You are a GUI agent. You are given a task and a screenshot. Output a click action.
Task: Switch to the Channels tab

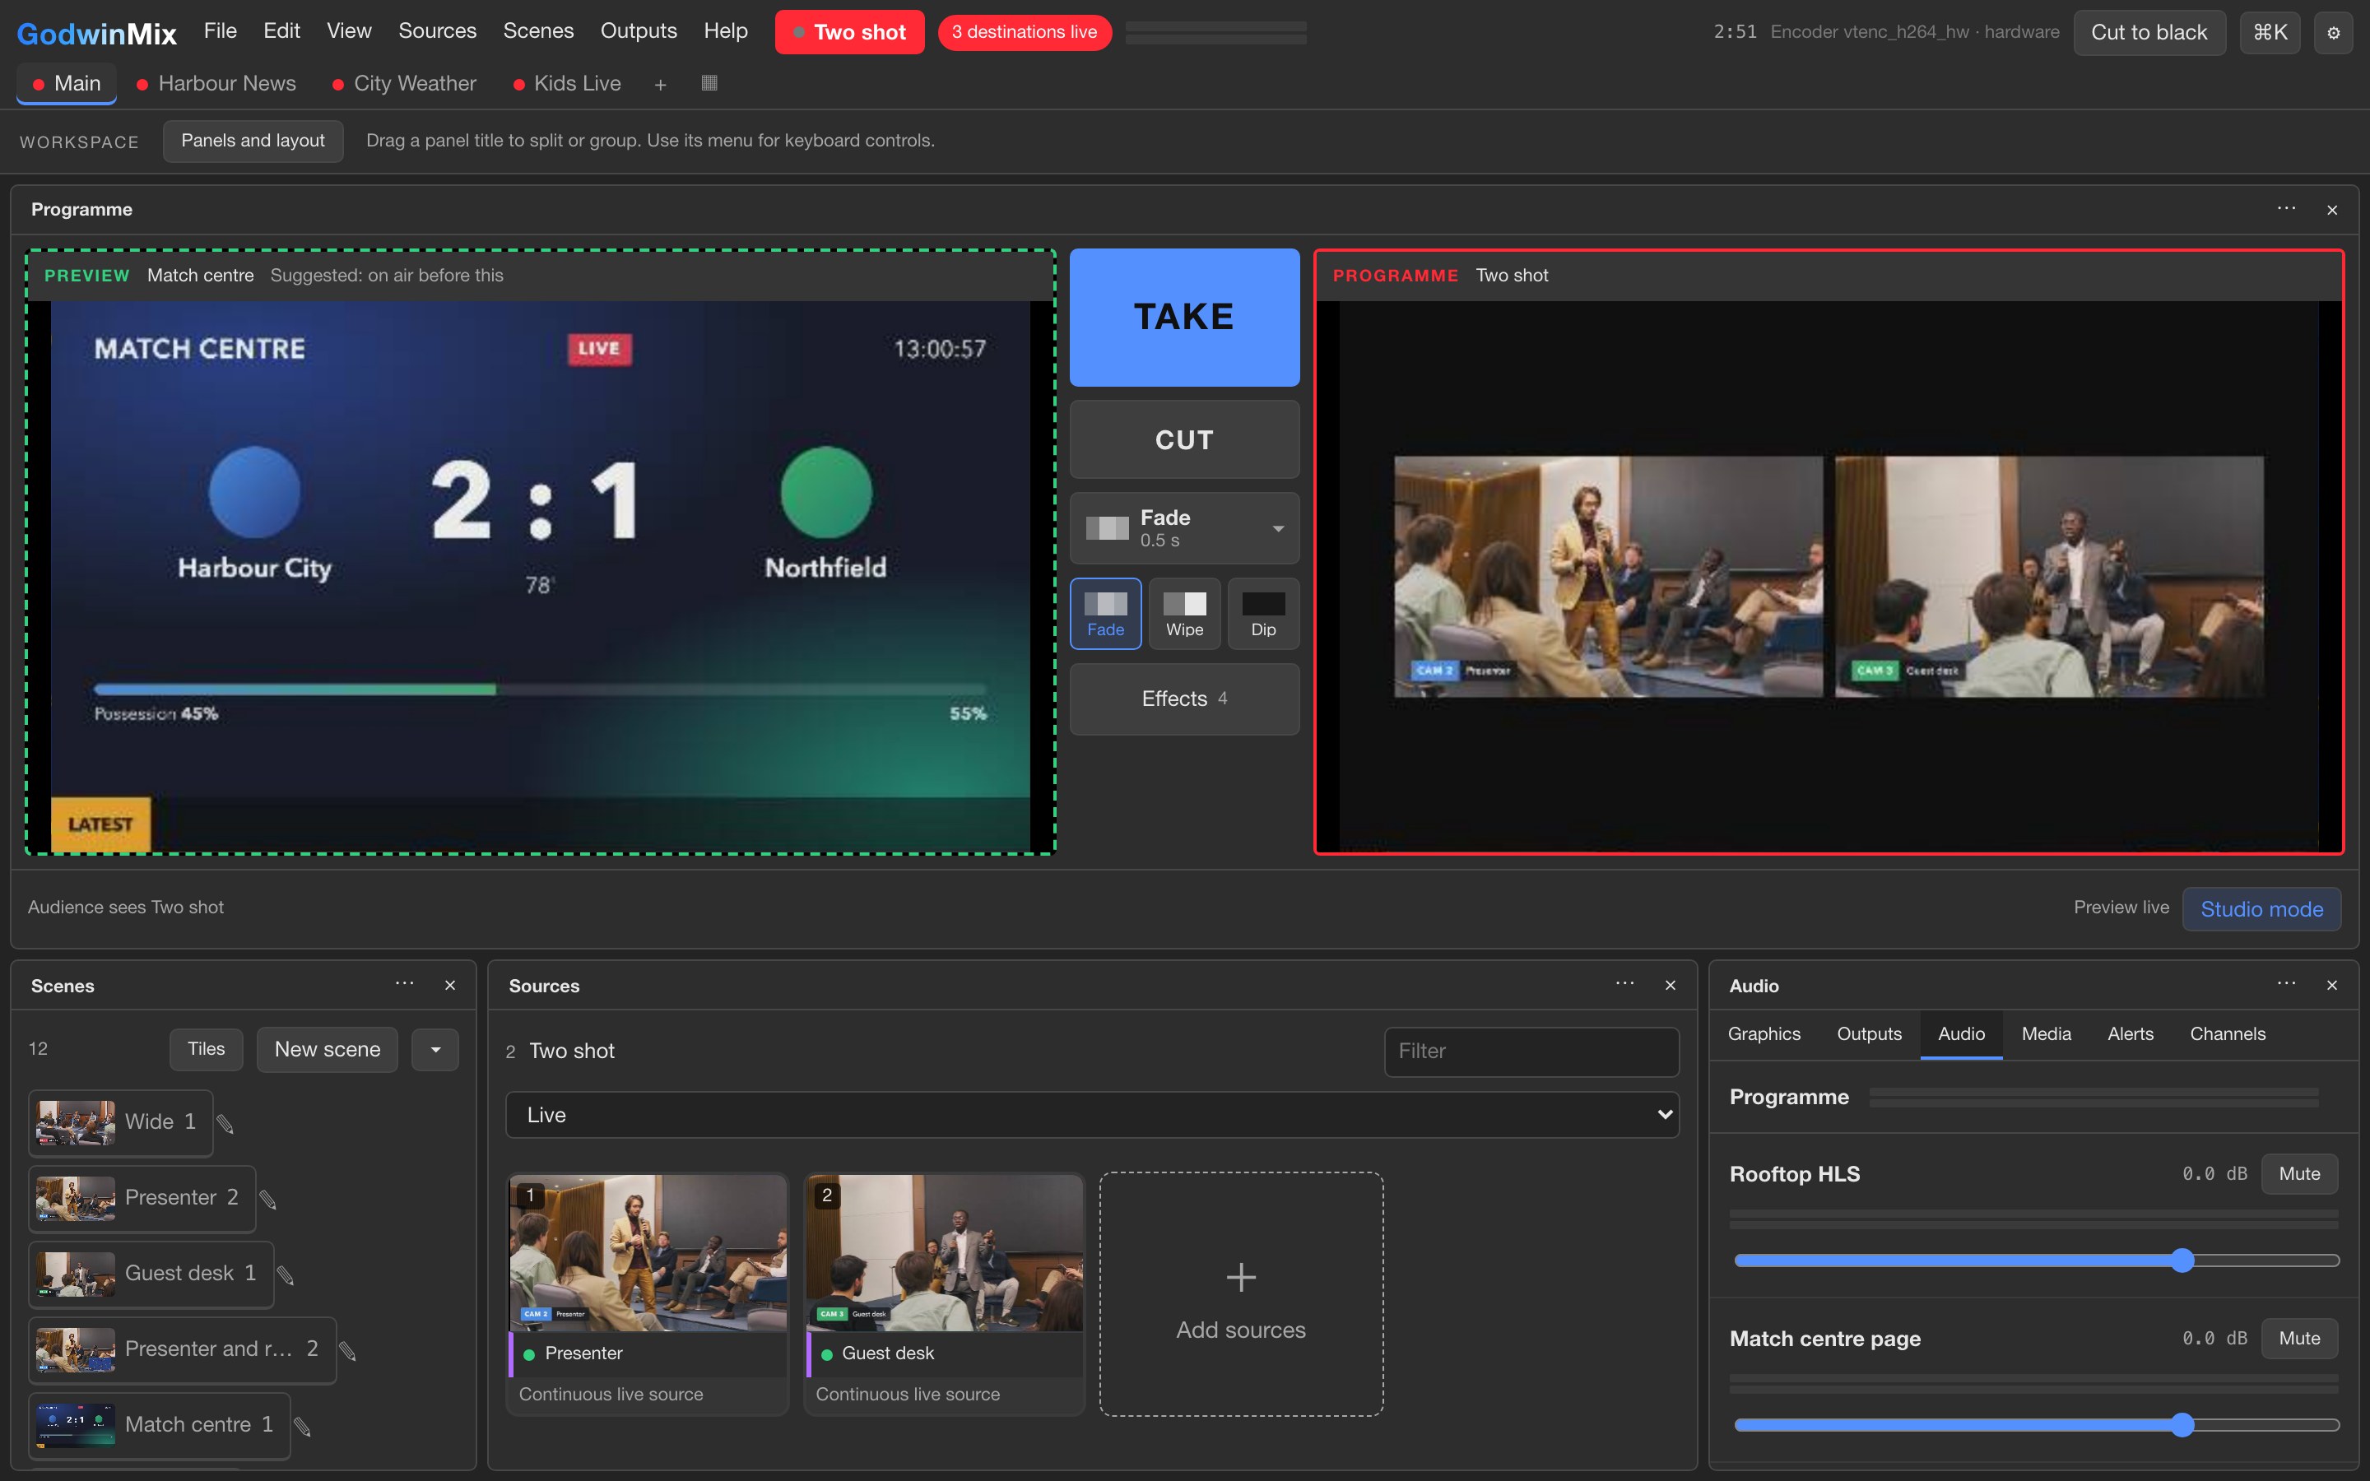2227,1033
